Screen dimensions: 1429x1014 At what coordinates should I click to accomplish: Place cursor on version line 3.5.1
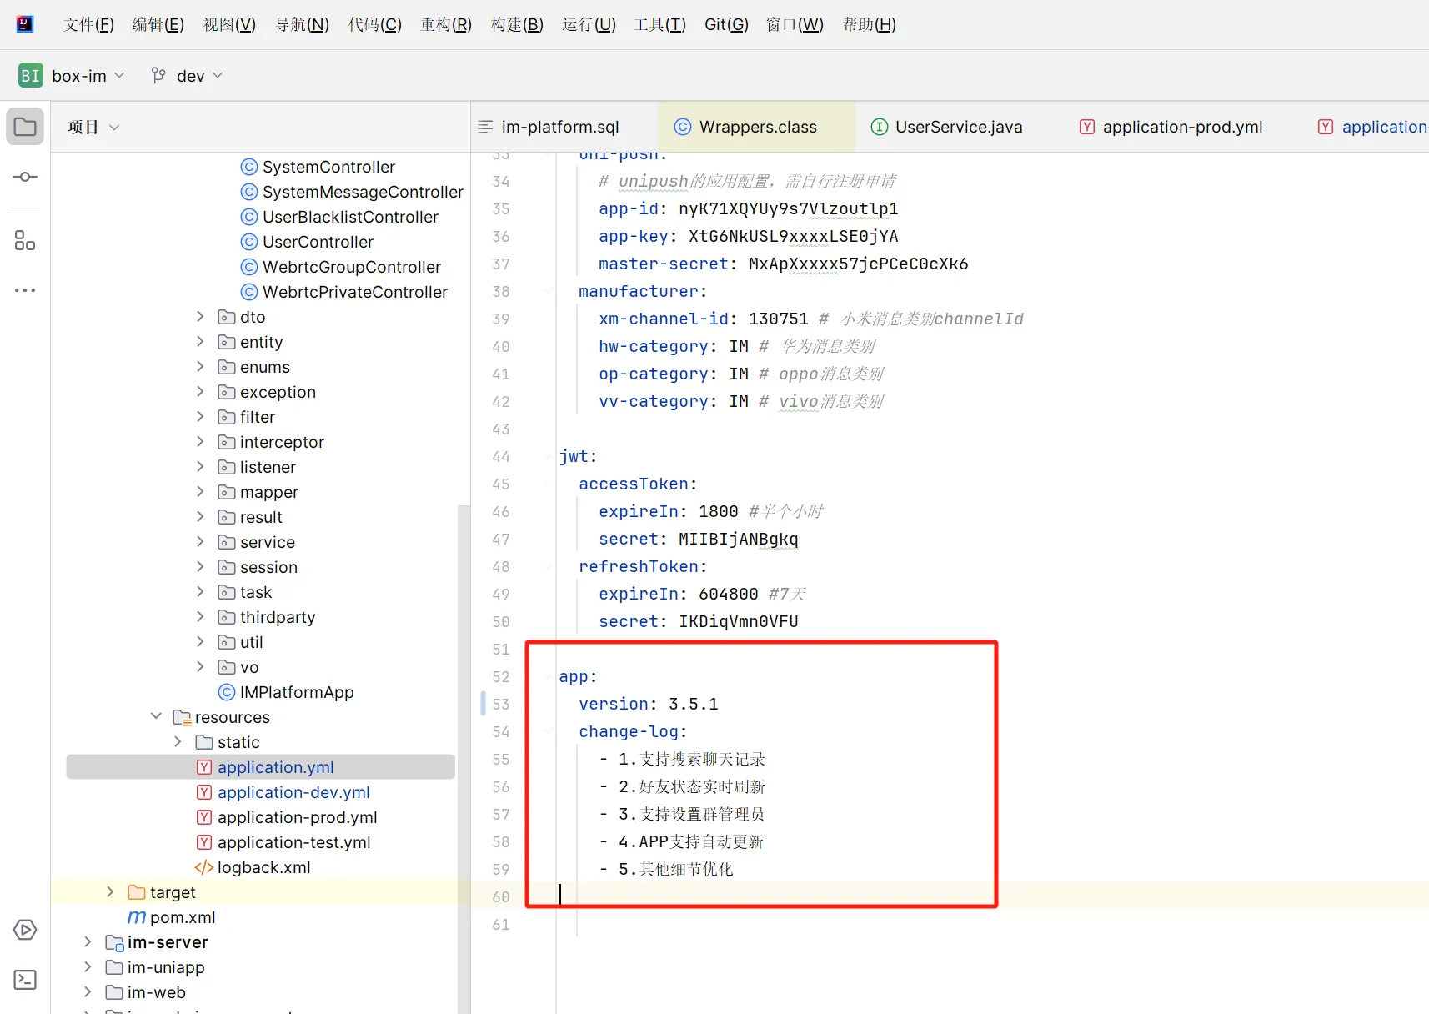[x=692, y=705]
